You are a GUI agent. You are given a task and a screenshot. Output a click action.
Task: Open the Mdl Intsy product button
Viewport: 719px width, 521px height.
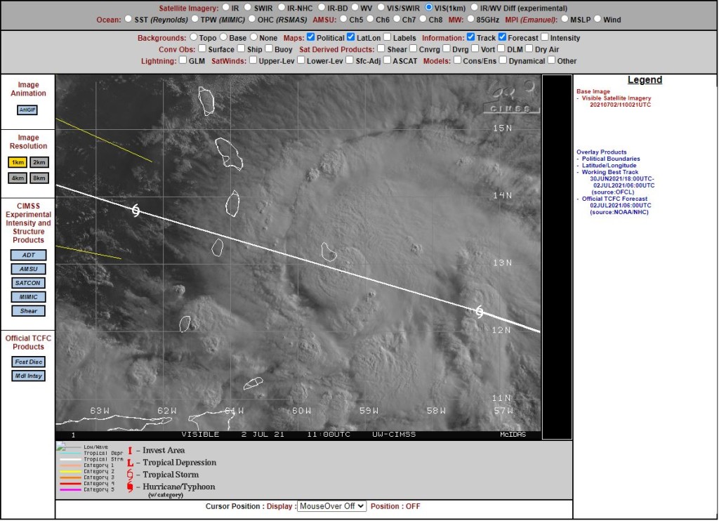tap(28, 376)
